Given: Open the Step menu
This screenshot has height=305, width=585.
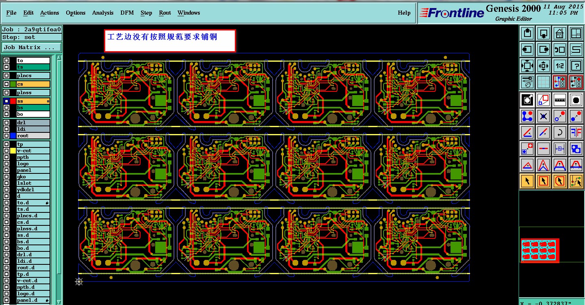Looking at the screenshot, I should [146, 13].
